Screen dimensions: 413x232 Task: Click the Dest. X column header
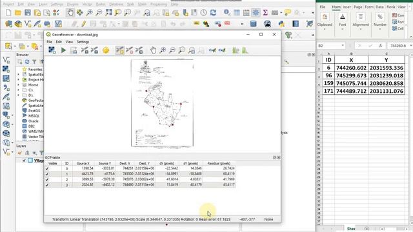pyautogui.click(x=125, y=163)
